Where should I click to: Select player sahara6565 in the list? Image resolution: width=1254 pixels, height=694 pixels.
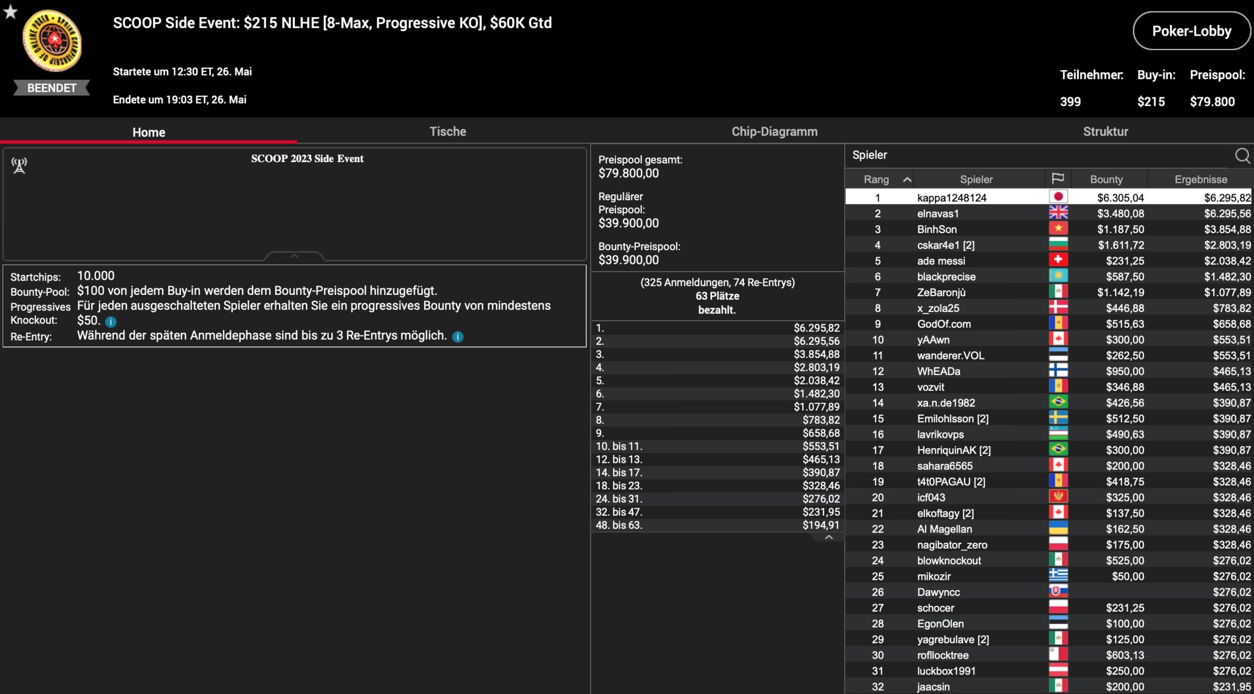(x=1048, y=465)
